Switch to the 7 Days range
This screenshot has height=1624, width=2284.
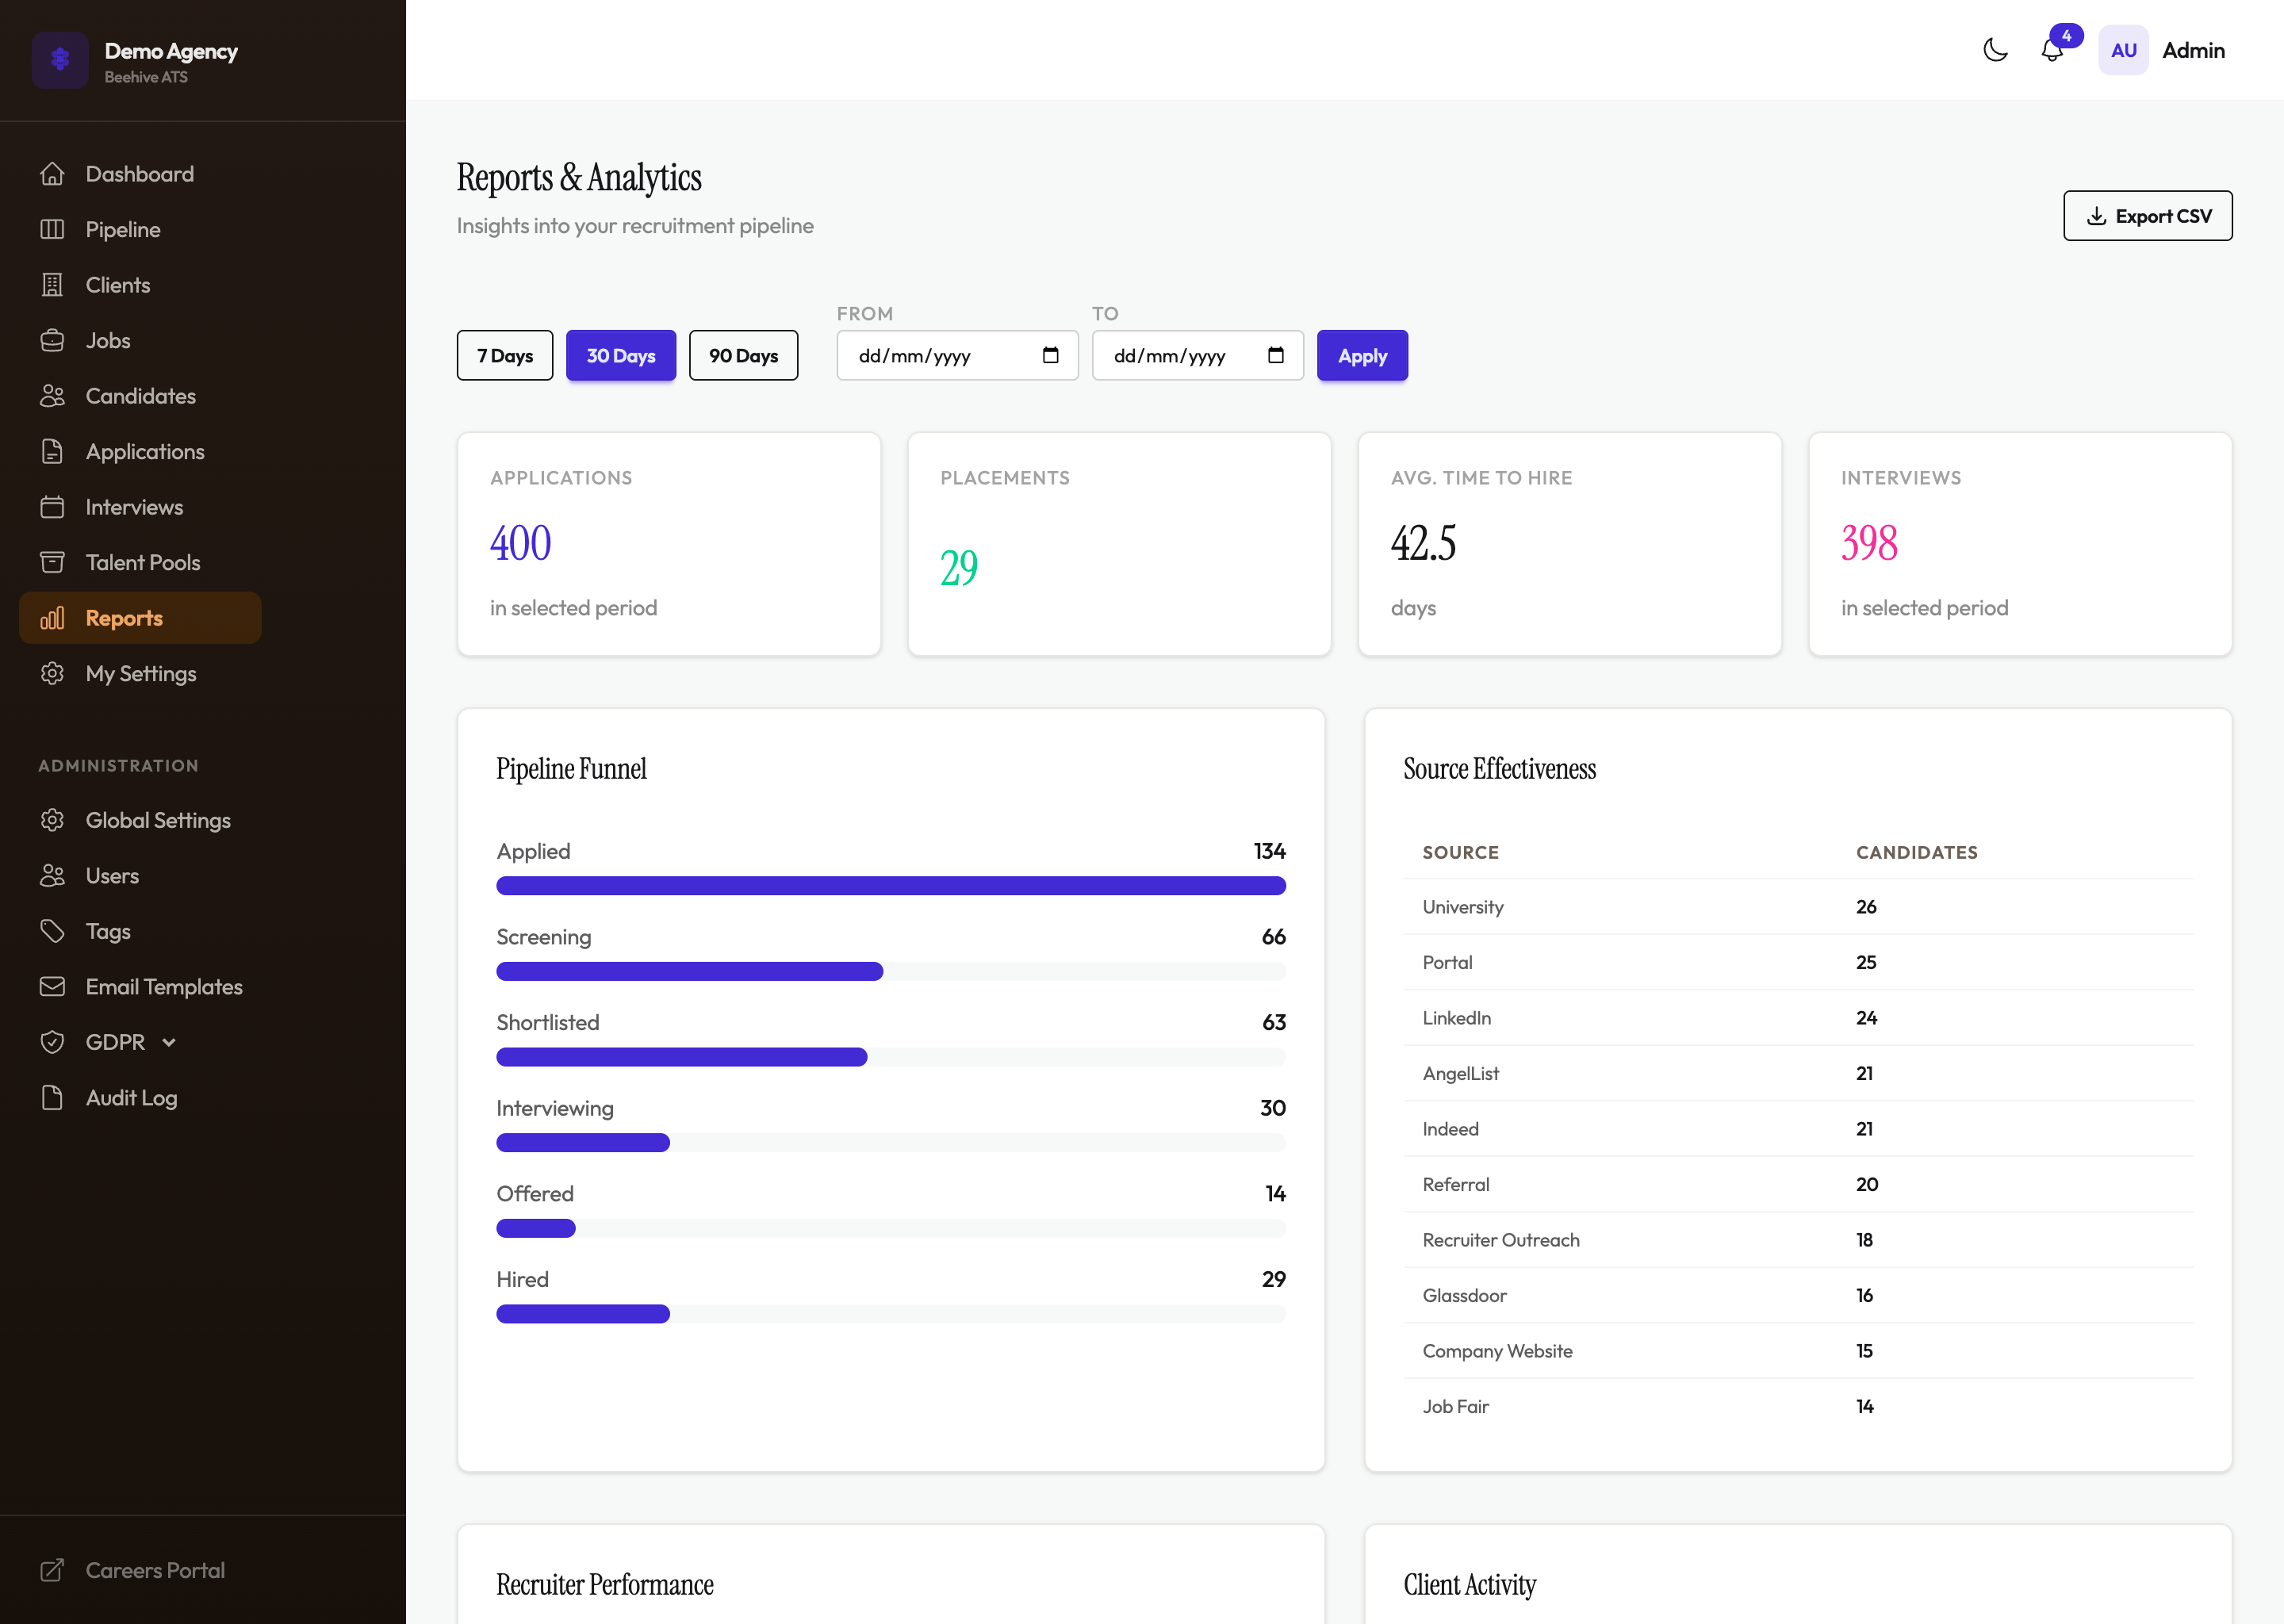coord(504,355)
